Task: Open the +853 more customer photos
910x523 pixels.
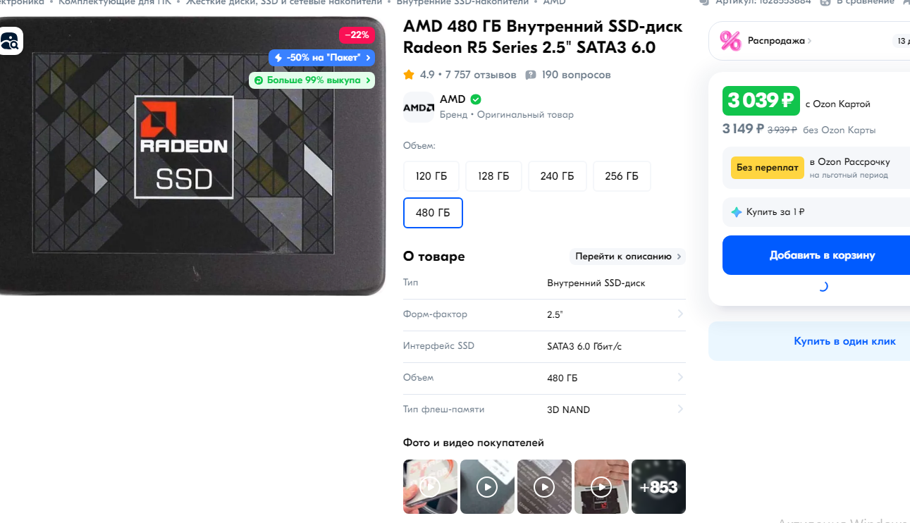Action: [x=658, y=486]
